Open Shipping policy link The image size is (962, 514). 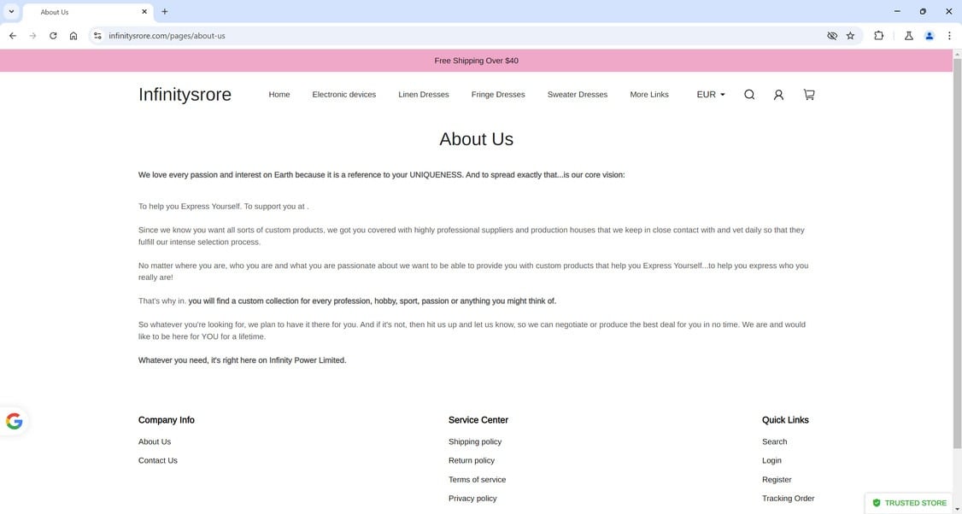pos(475,441)
